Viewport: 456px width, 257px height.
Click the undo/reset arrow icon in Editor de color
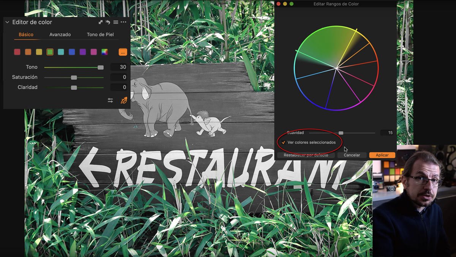108,22
